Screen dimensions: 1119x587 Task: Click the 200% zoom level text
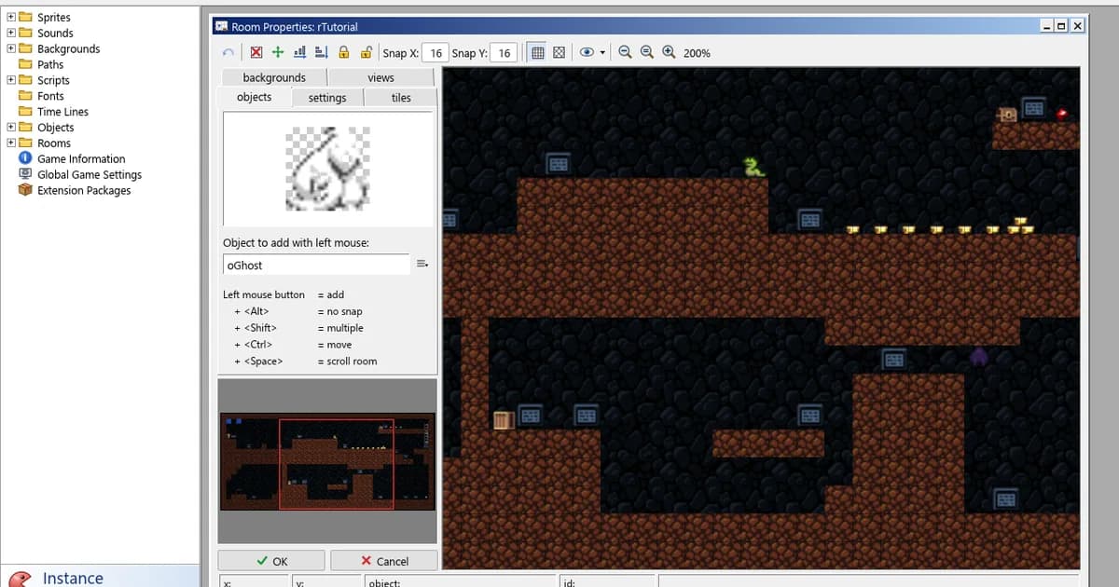[x=697, y=53]
